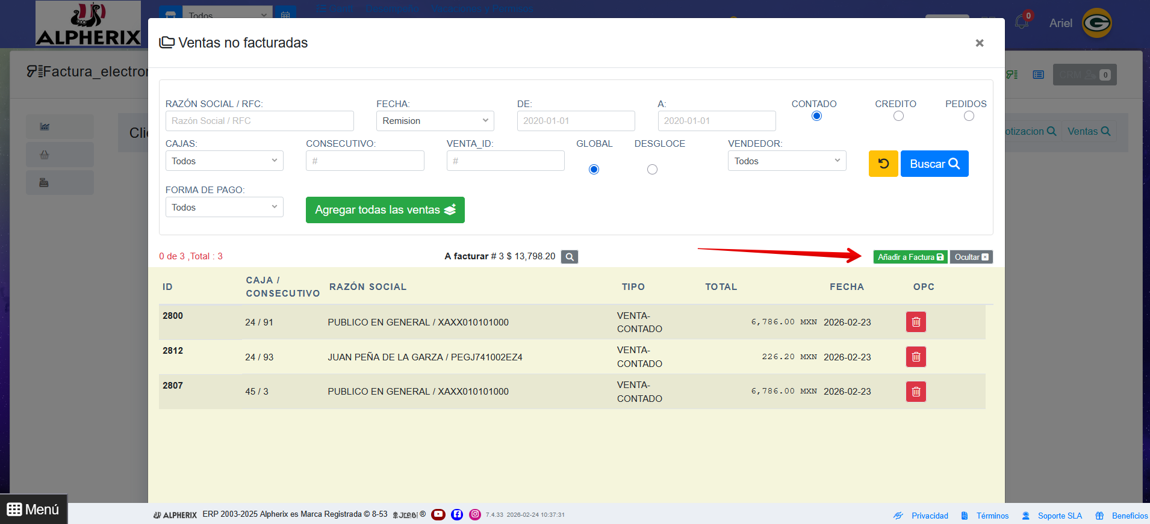The width and height of the screenshot is (1150, 524).
Task: Click the Buscar button
Action: pos(934,164)
